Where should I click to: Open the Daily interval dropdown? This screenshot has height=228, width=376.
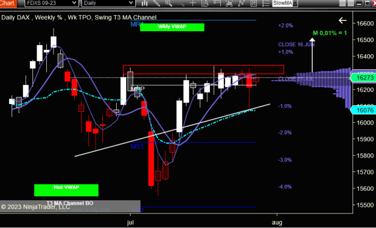coord(109,3)
